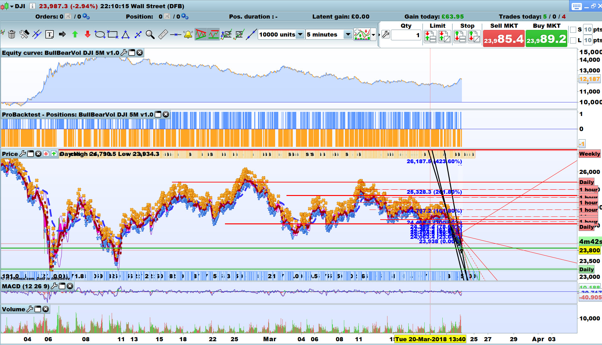Close the MACD panel
Image resolution: width=602 pixels, height=345 pixels.
[x=70, y=286]
